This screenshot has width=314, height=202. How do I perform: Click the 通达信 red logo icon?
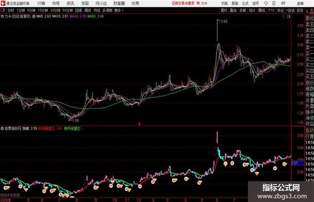pos(3,3)
